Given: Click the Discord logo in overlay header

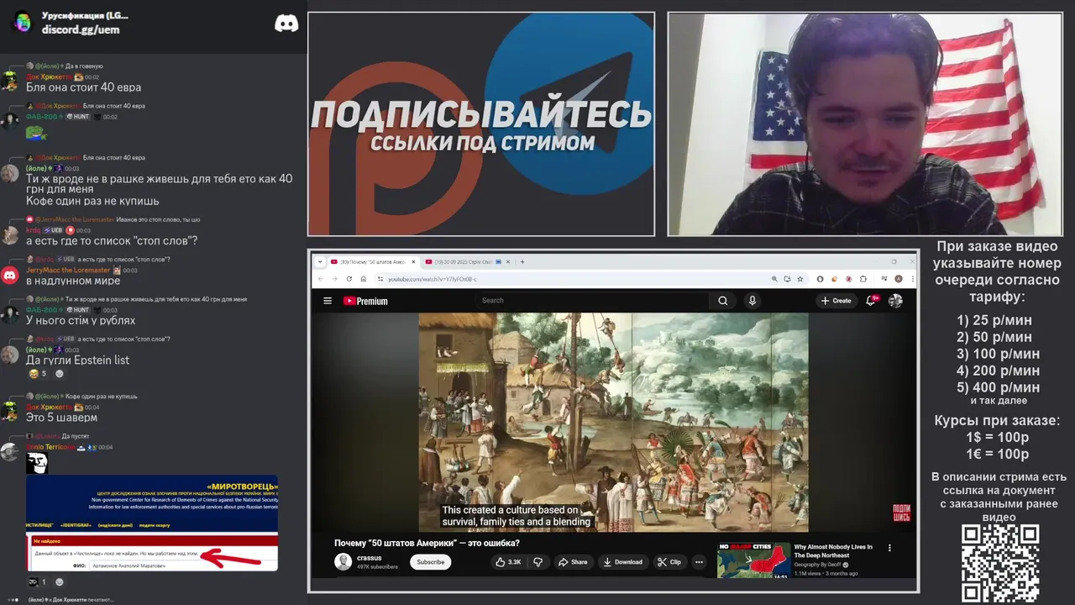Looking at the screenshot, I should 286,24.
